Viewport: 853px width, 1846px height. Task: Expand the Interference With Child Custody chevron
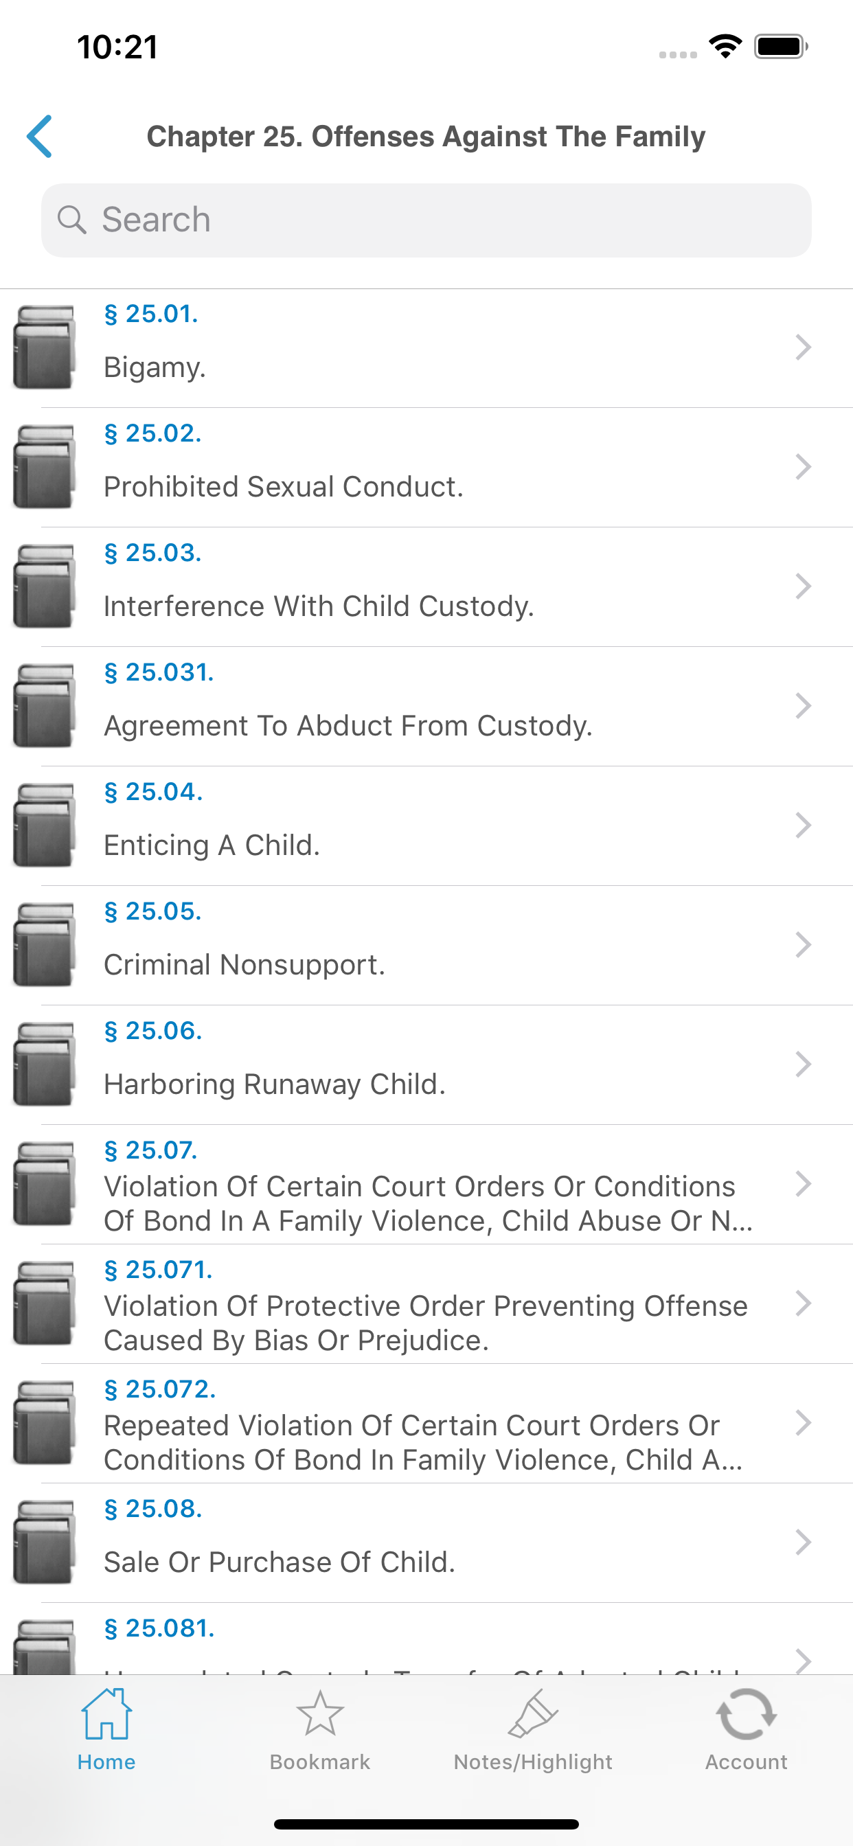[x=803, y=587]
